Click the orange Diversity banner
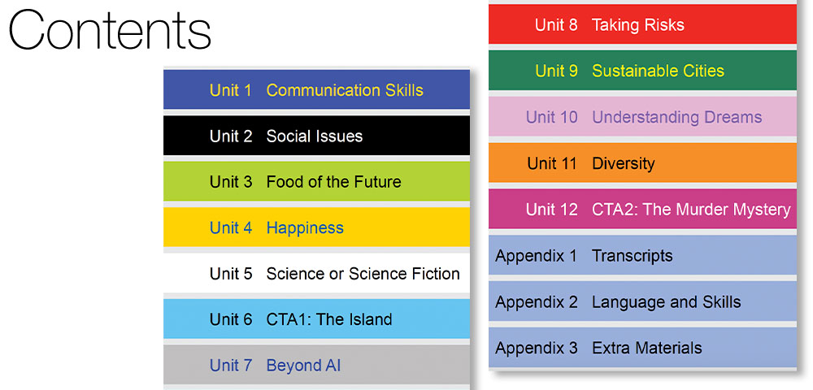Image resolution: width=813 pixels, height=390 pixels. click(642, 162)
